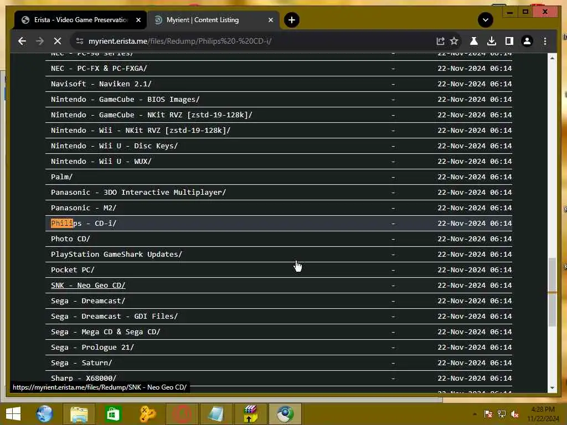Screen dimensions: 567x425
Task: Open Navisoft - Naviken 2.1 folder
Action: point(101,84)
